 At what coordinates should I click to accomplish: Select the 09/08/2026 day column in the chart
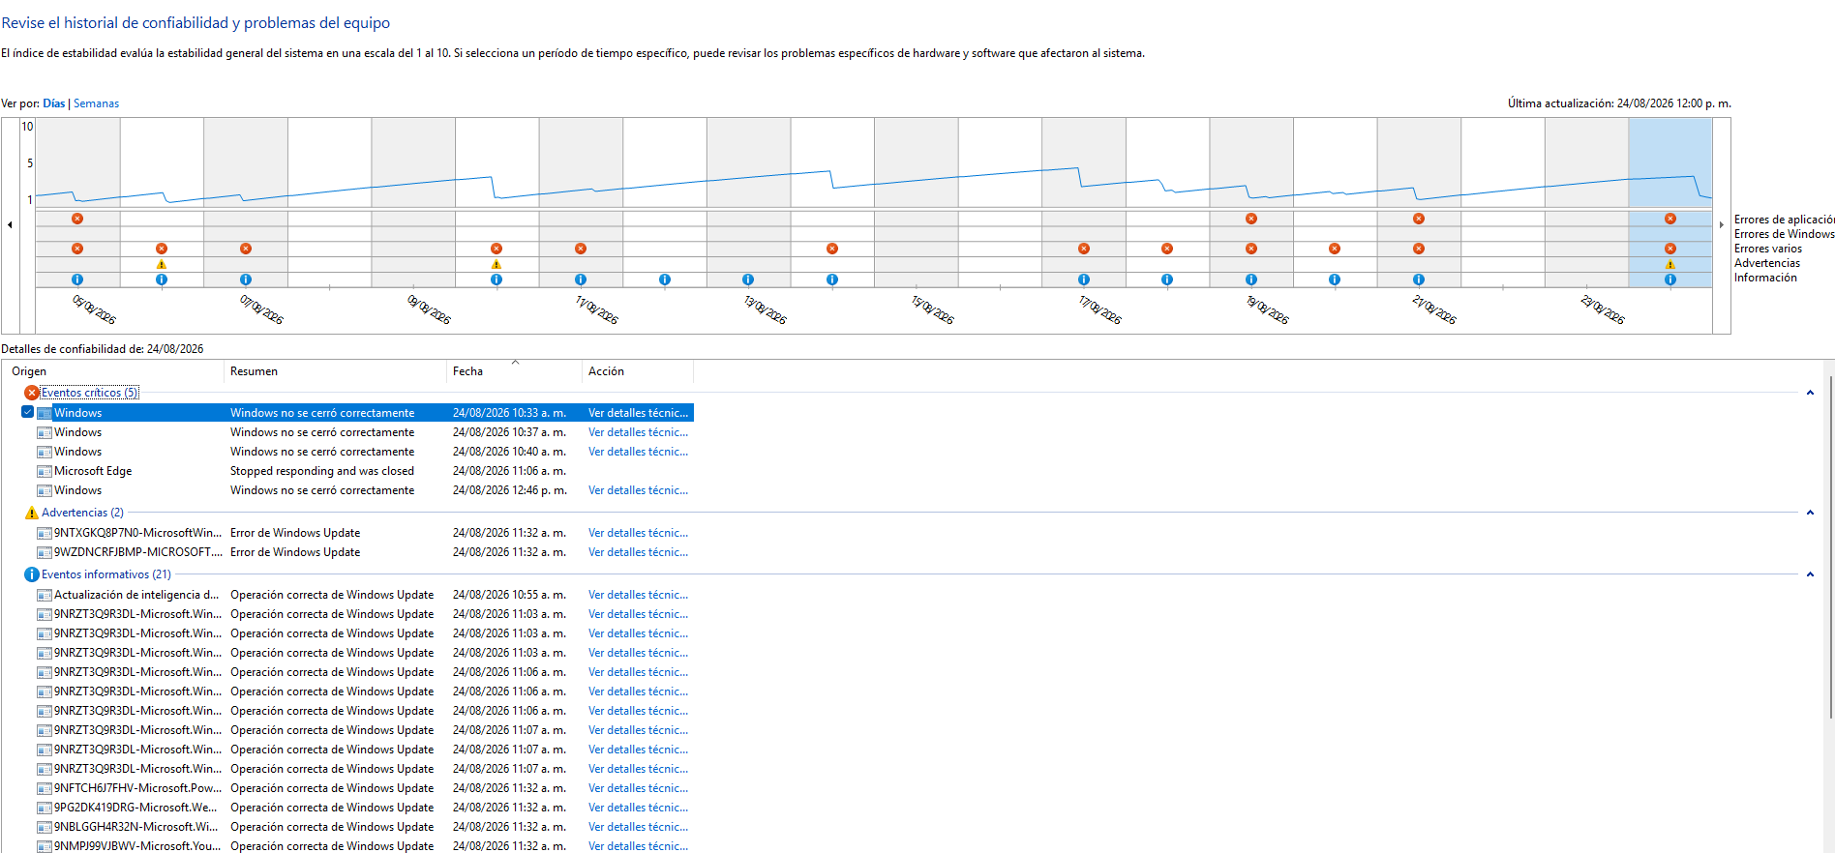pos(413,203)
